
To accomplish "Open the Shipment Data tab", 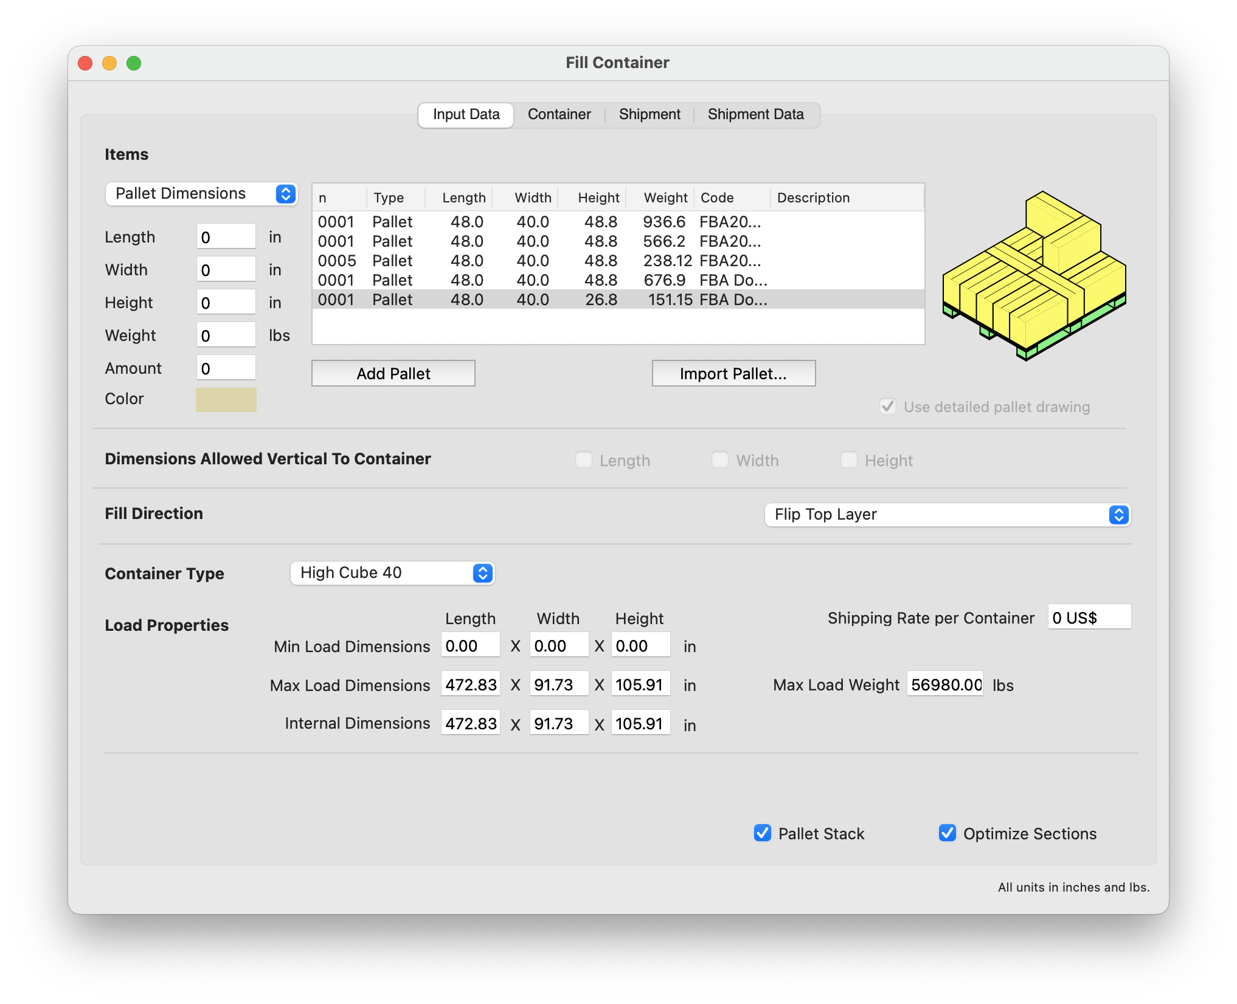I will tap(755, 115).
